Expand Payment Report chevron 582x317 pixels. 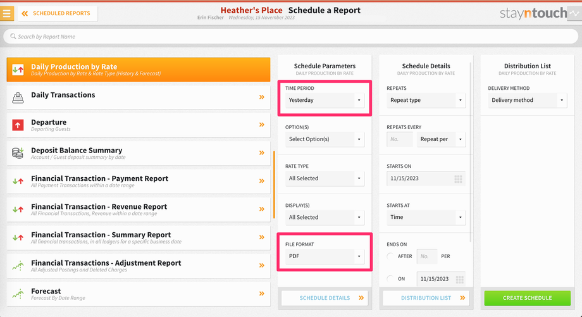262,181
